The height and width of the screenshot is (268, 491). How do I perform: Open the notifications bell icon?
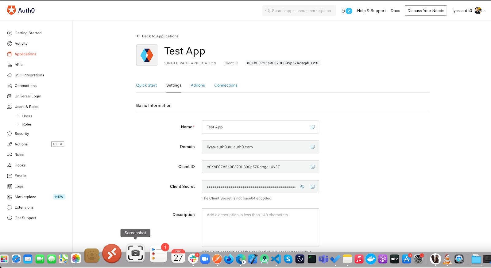coord(343,11)
